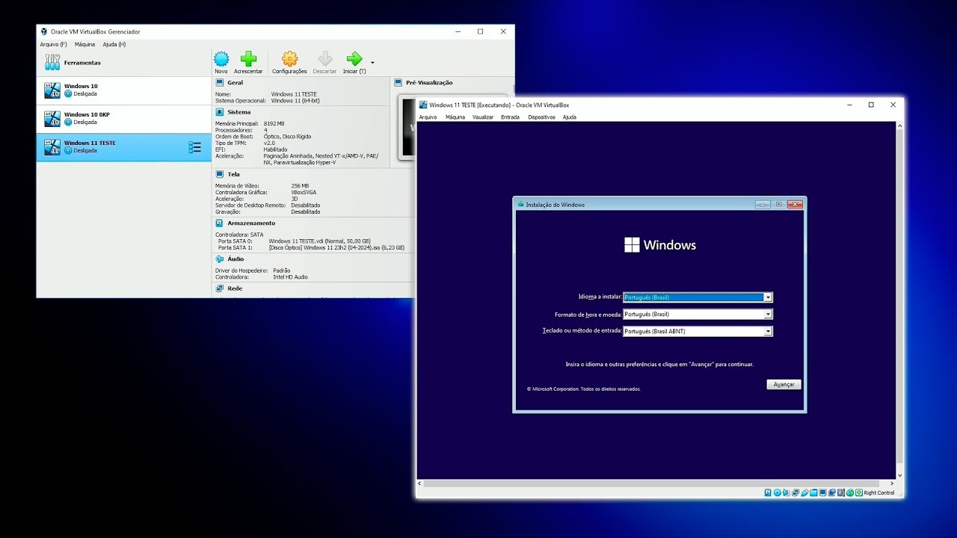Select the Windows 10 virtual machine
This screenshot has height=538, width=957.
click(124, 90)
